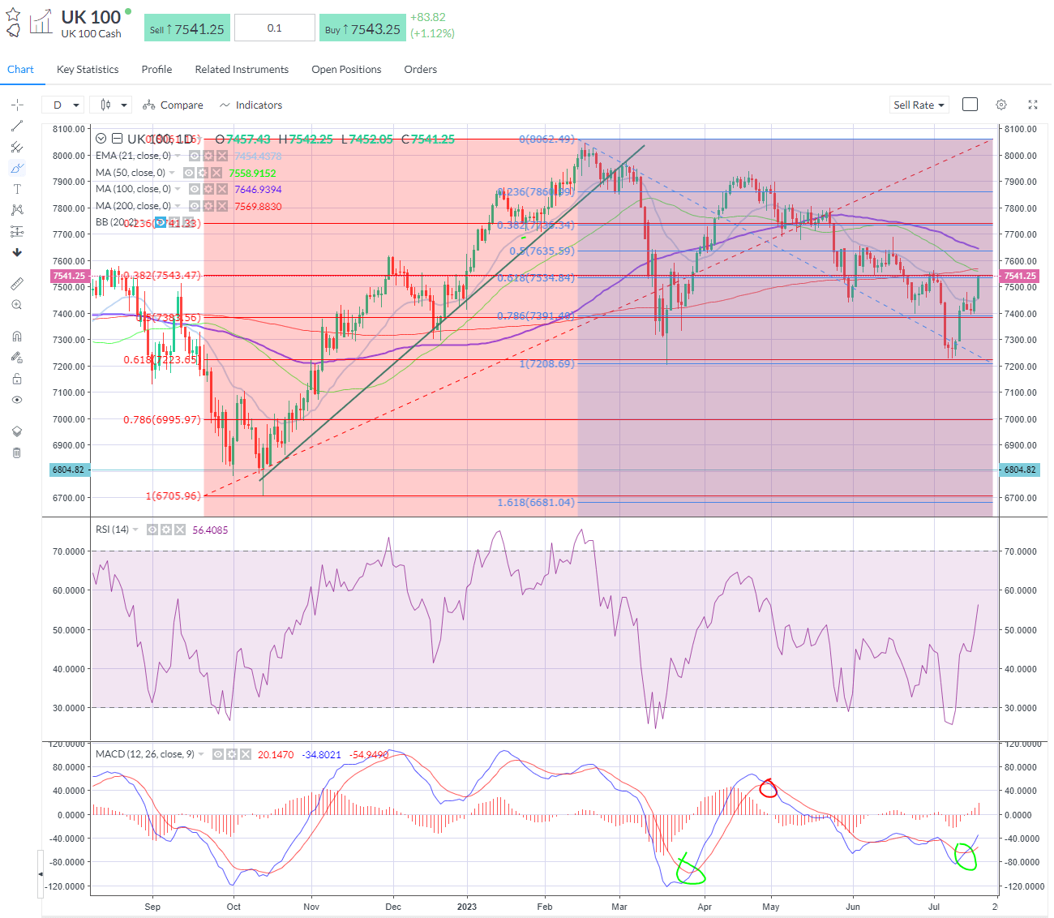
Task: Open EMA 21 settings gear
Action: [x=208, y=156]
